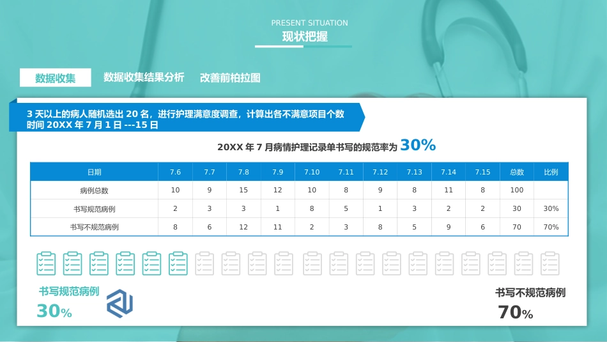
Task: Click the 时间 20XX 年 7 月 1 日 line
Action: point(92,125)
